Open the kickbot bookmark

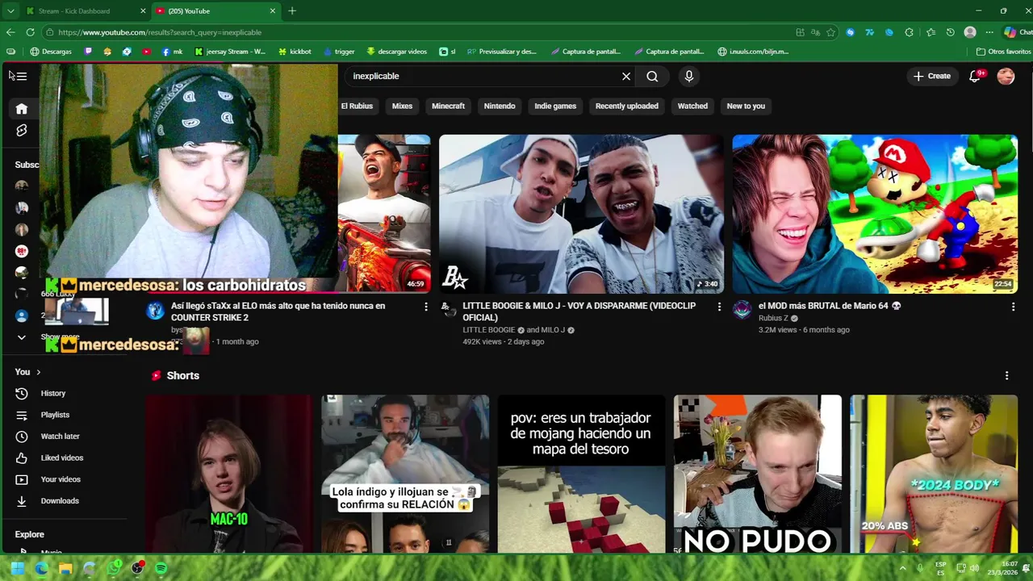click(x=295, y=52)
